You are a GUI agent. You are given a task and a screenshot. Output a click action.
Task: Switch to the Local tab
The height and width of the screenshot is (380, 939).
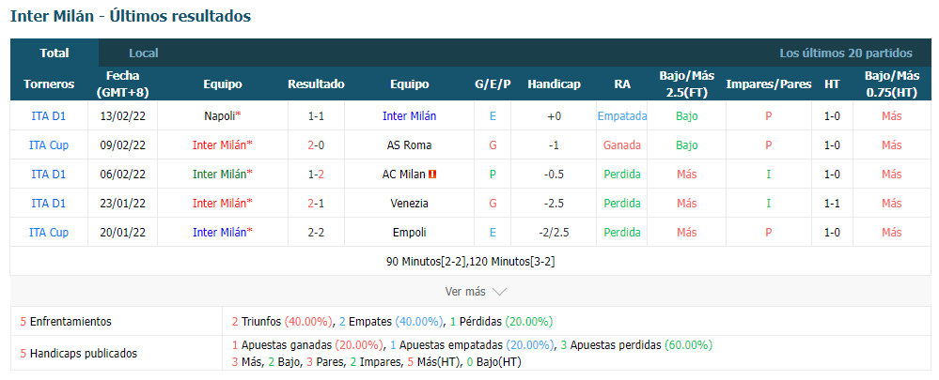coord(144,53)
